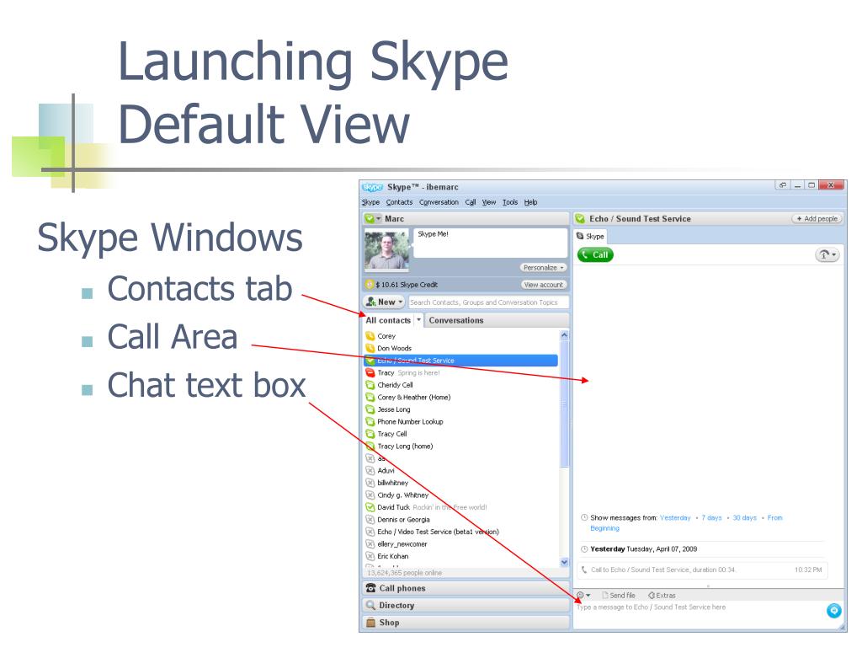
Task: Click the phone icon in the call history entry
Action: pos(584,569)
